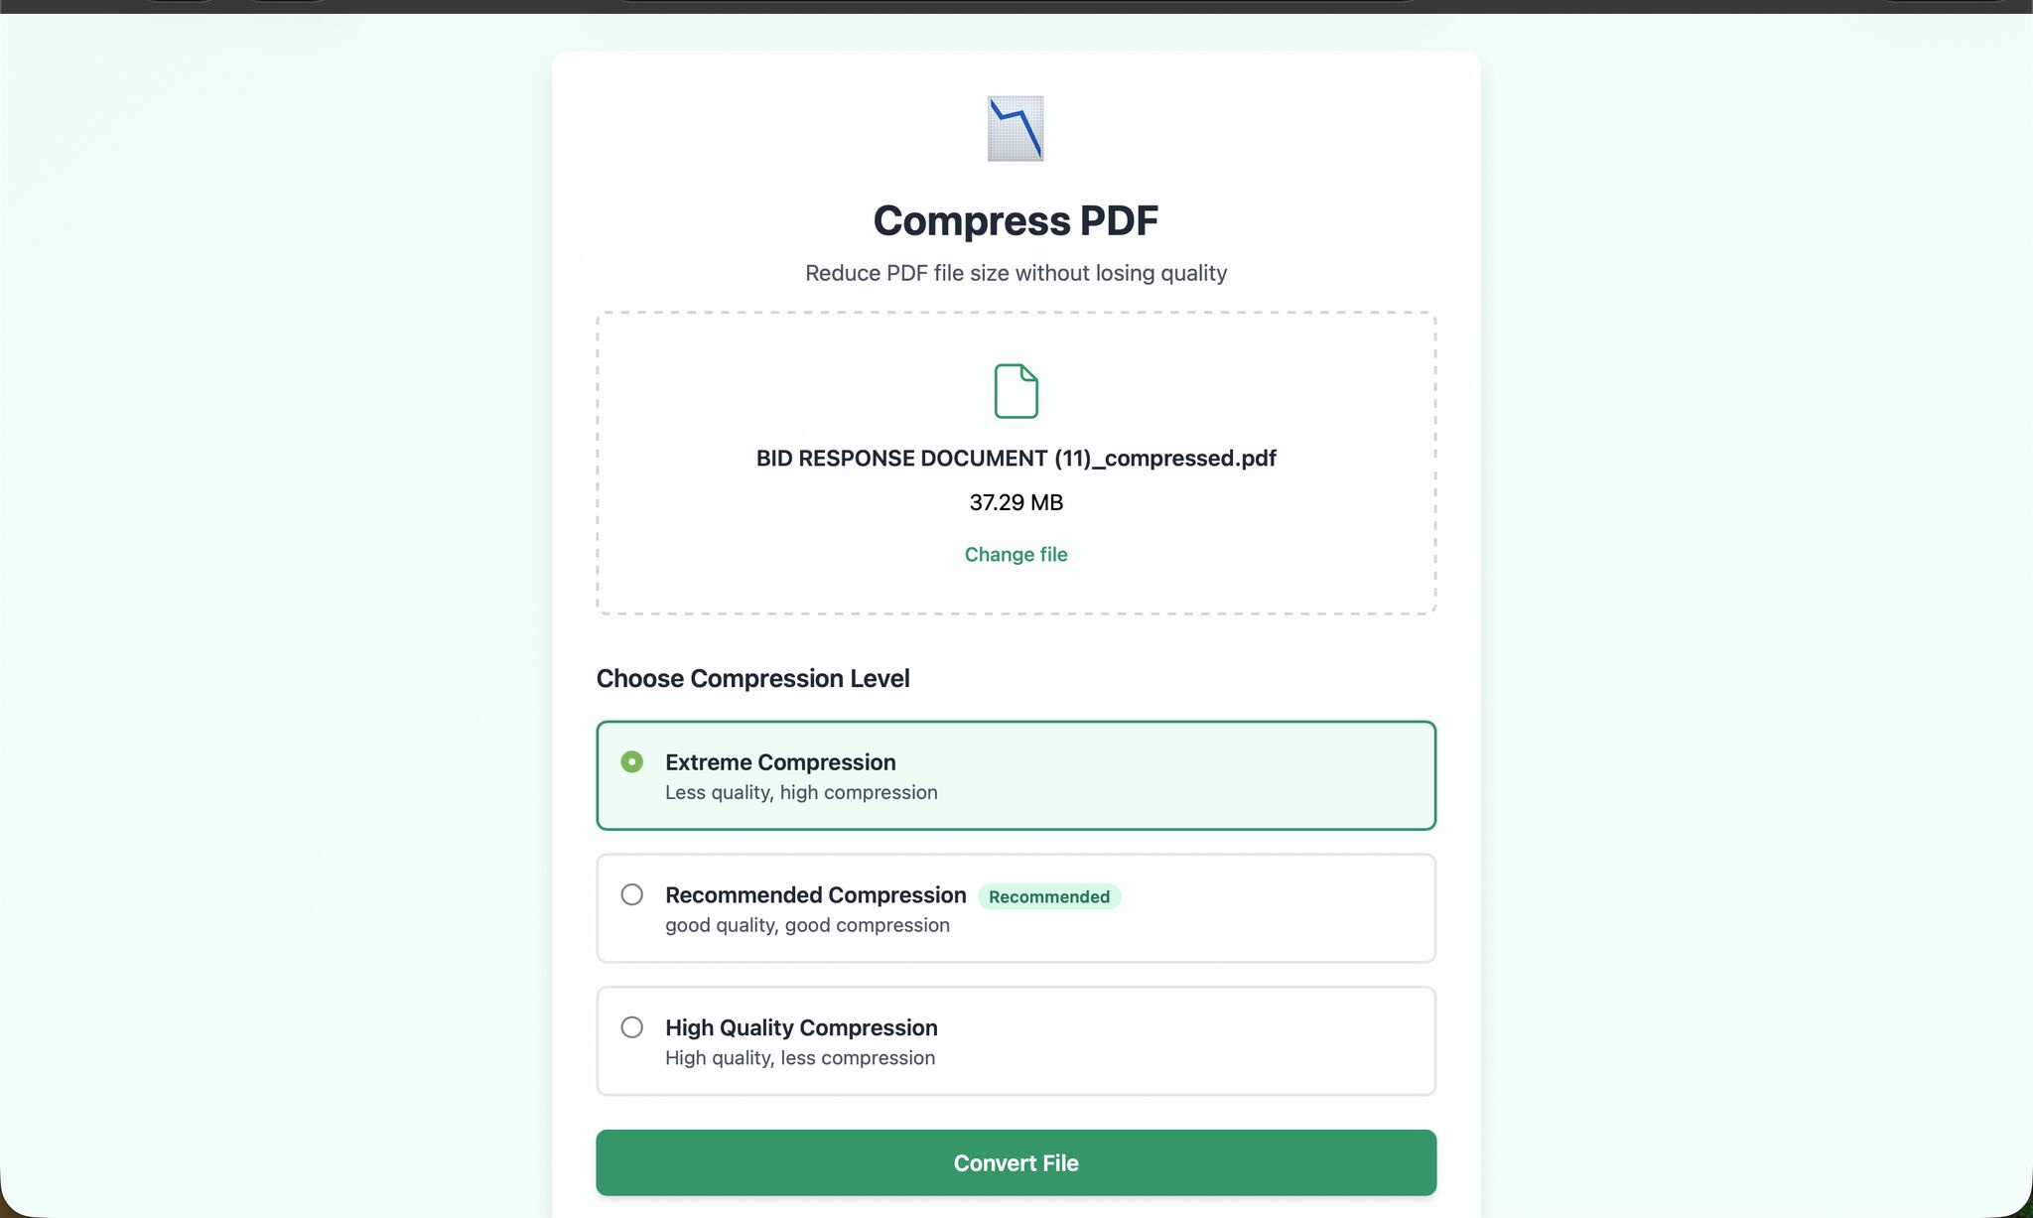Click the 'good quality, good compression' description
The image size is (2033, 1218).
807,925
